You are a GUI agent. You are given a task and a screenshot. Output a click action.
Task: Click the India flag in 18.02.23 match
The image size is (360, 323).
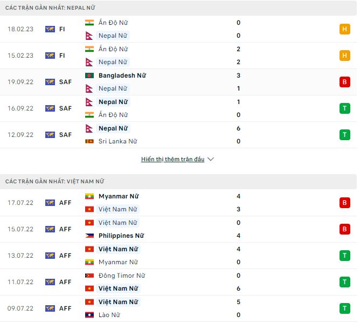click(89, 23)
